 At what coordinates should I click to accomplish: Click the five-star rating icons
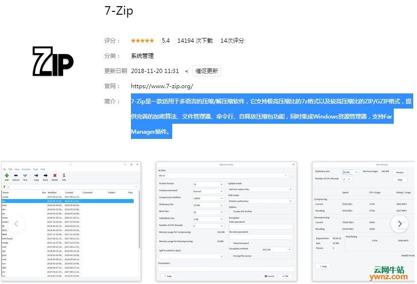[x=142, y=41]
